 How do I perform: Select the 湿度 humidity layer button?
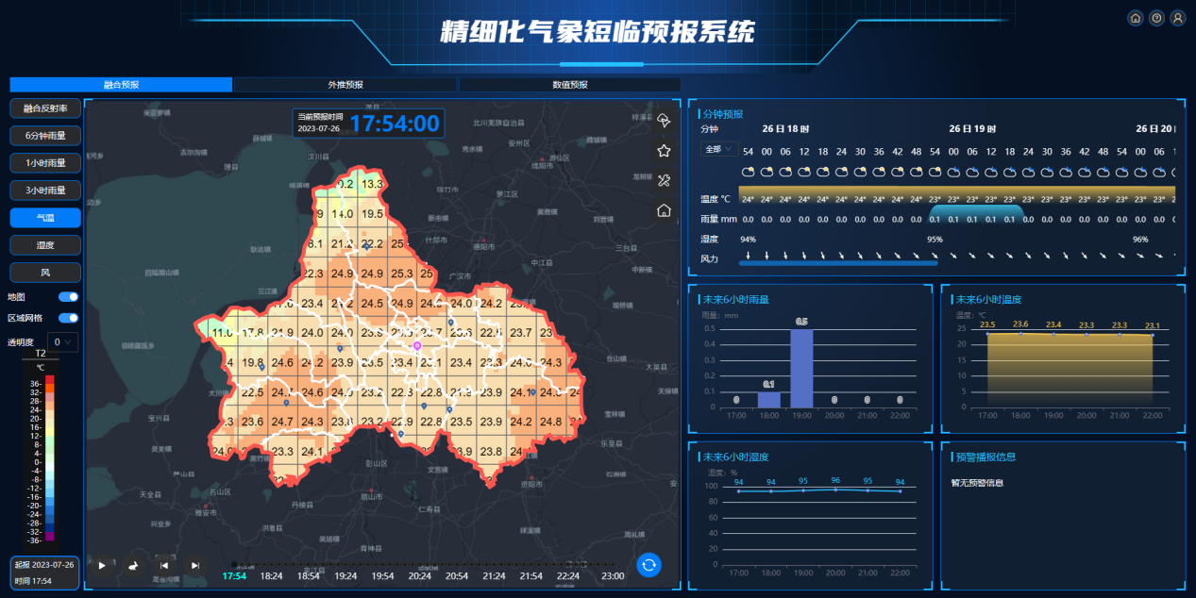click(x=45, y=245)
